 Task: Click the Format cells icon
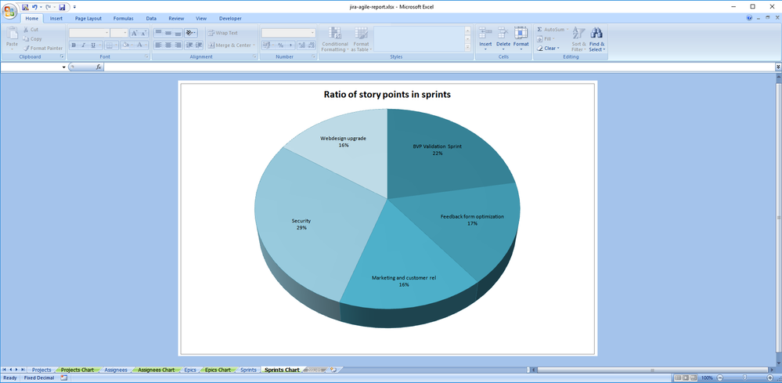(x=521, y=33)
